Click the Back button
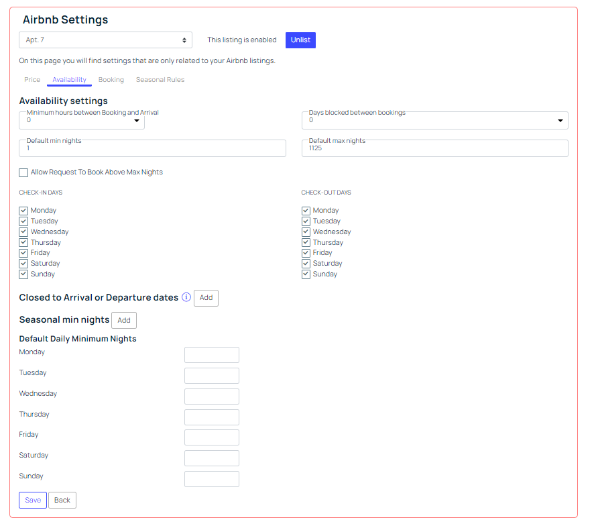Screen dimensions: 596x526 tap(62, 500)
